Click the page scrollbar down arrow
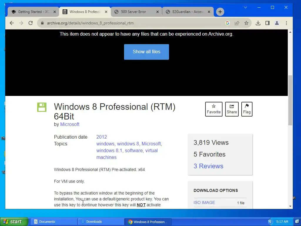 tap(290, 206)
